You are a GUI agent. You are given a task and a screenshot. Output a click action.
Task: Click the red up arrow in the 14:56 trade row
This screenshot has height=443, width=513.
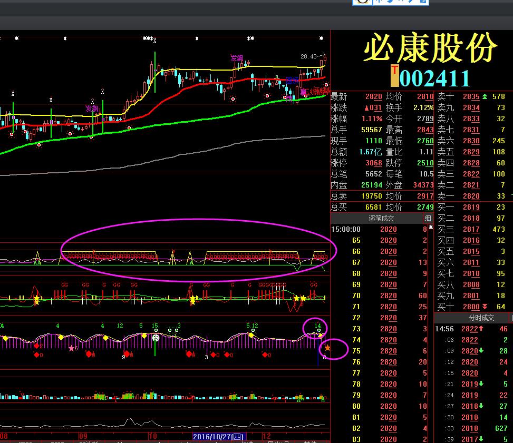tap(481, 329)
